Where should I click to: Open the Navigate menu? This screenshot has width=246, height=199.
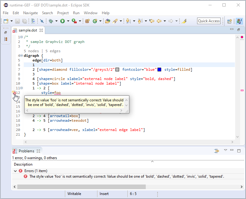30,13
